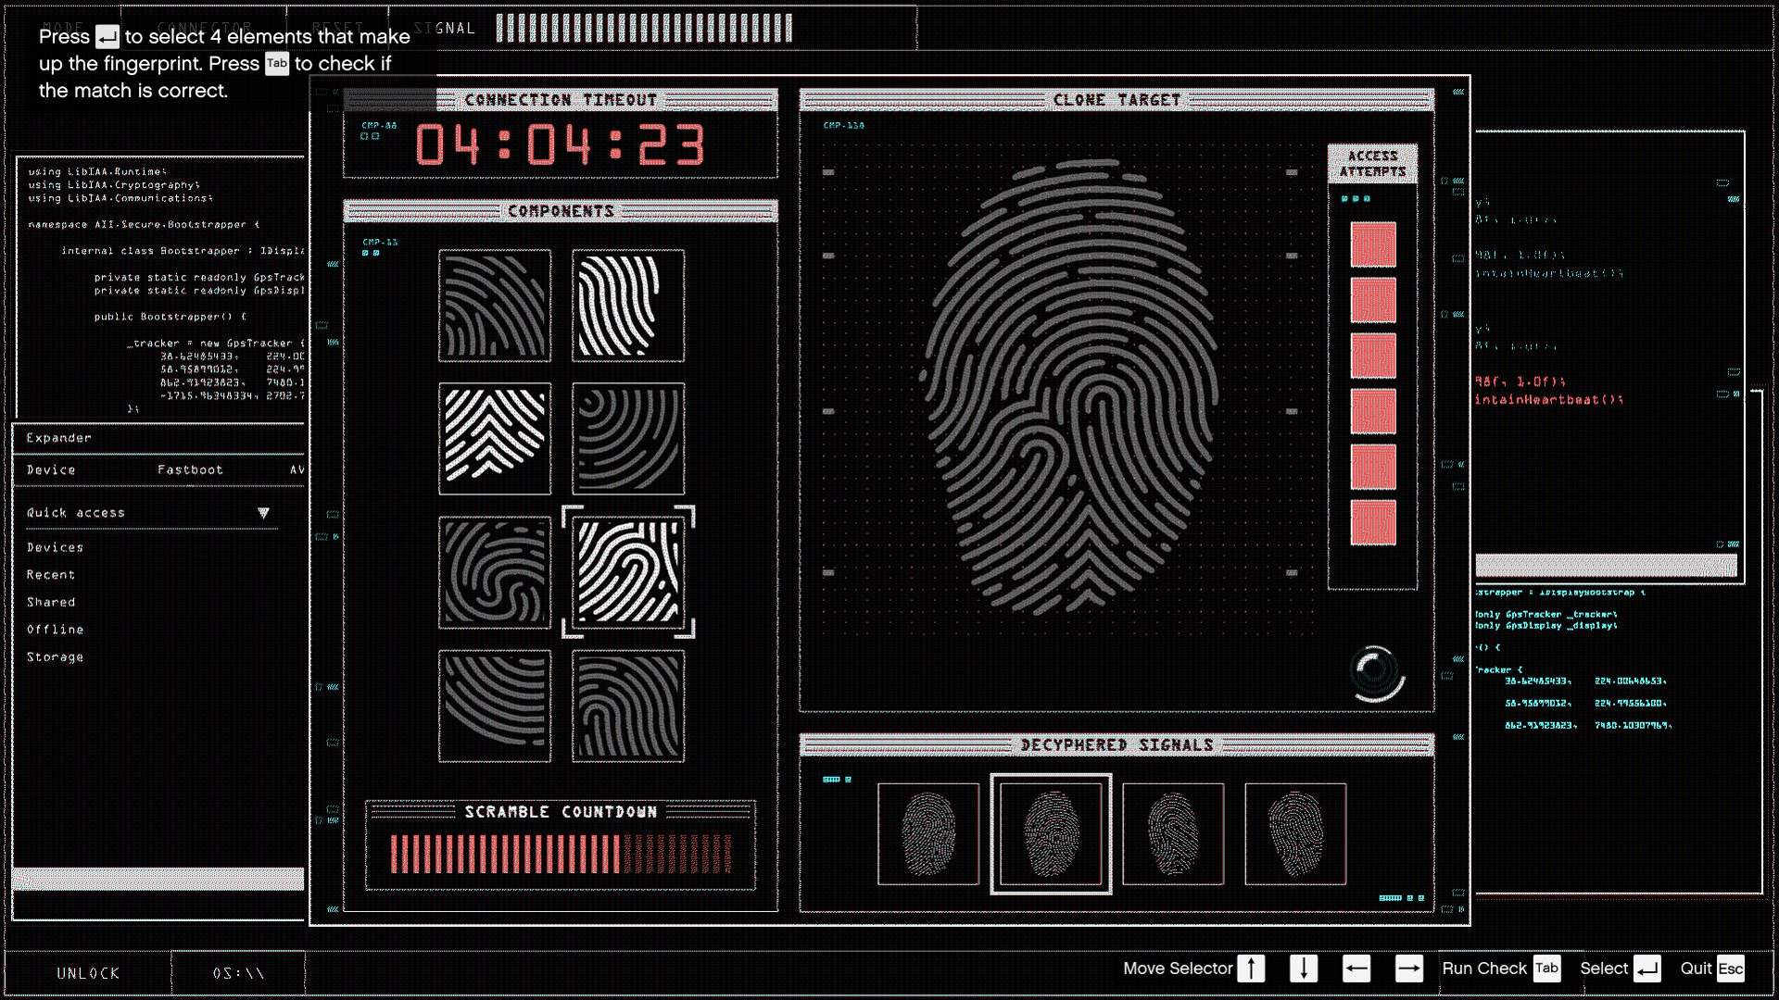This screenshot has width=1779, height=1000.
Task: Click the Expander panel header
Action: pos(158,438)
